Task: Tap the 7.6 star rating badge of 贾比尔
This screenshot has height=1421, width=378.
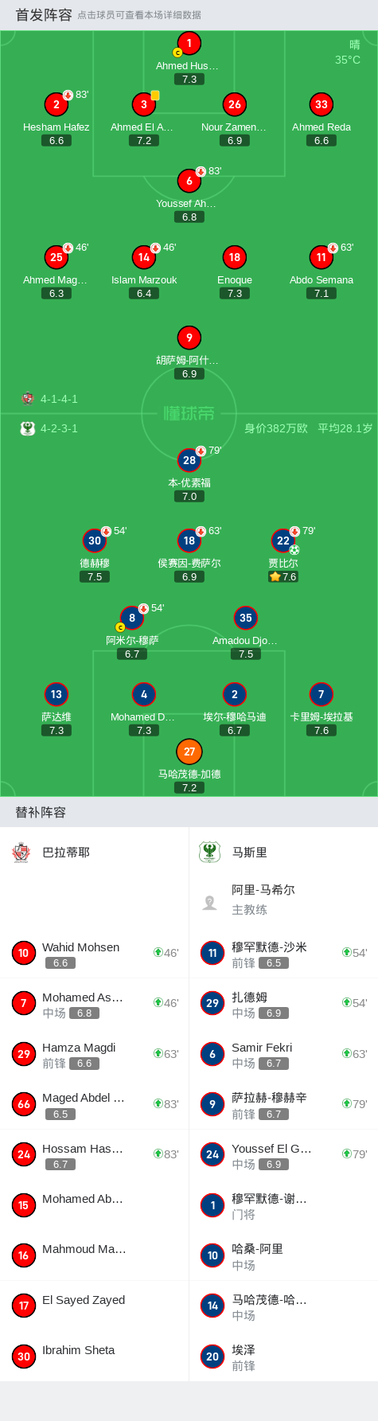Action: coord(283,577)
